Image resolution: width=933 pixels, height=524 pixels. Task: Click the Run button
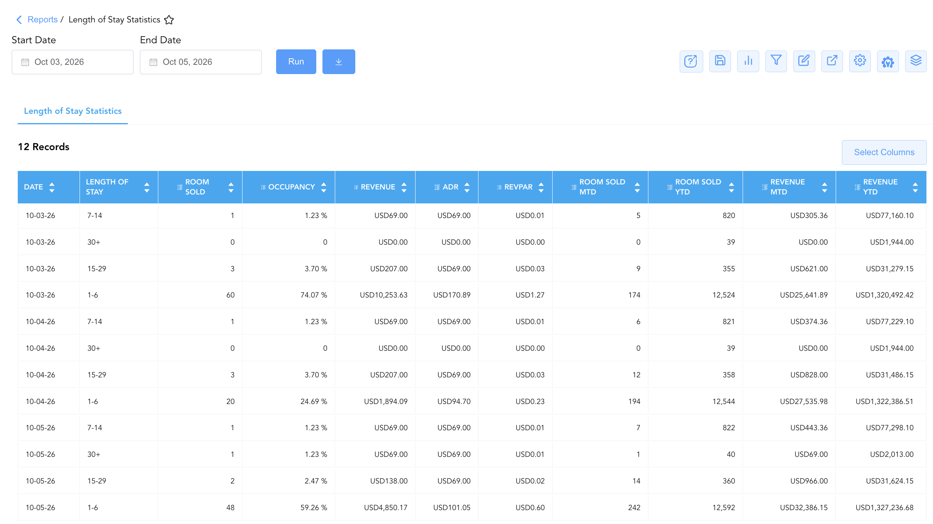[296, 62]
